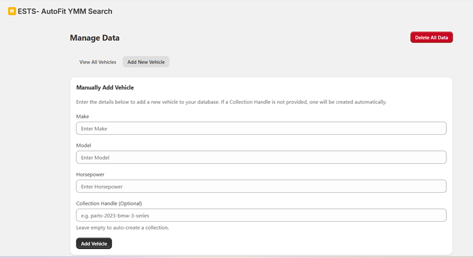Select the Add New Vehicle tab

(146, 62)
